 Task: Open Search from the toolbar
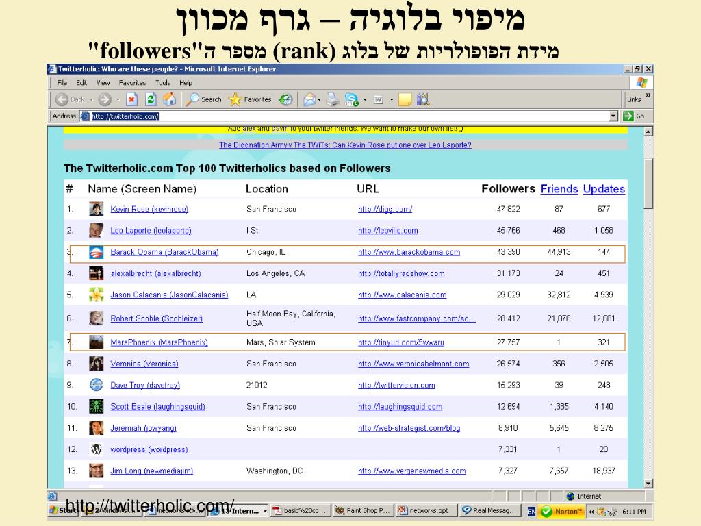[204, 99]
